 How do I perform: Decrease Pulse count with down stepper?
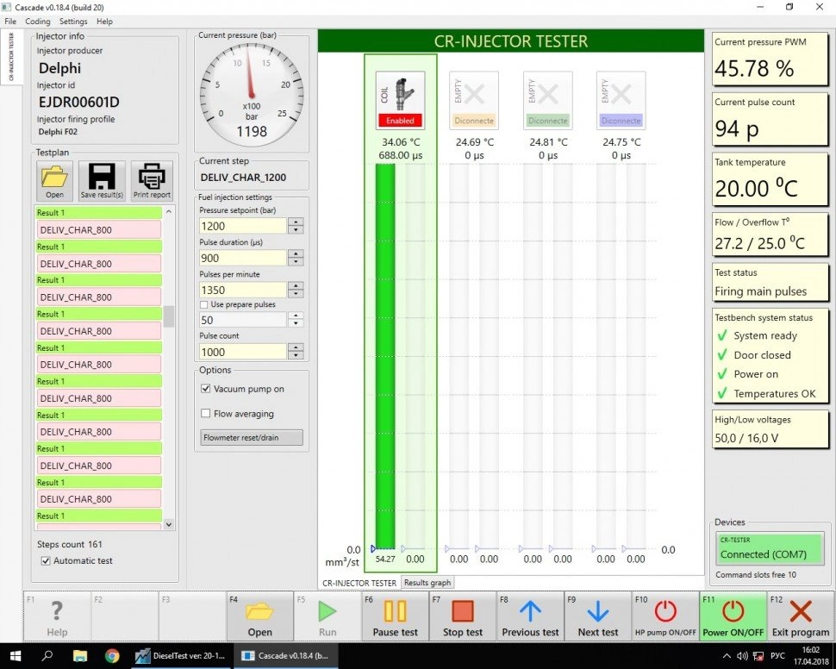(296, 356)
